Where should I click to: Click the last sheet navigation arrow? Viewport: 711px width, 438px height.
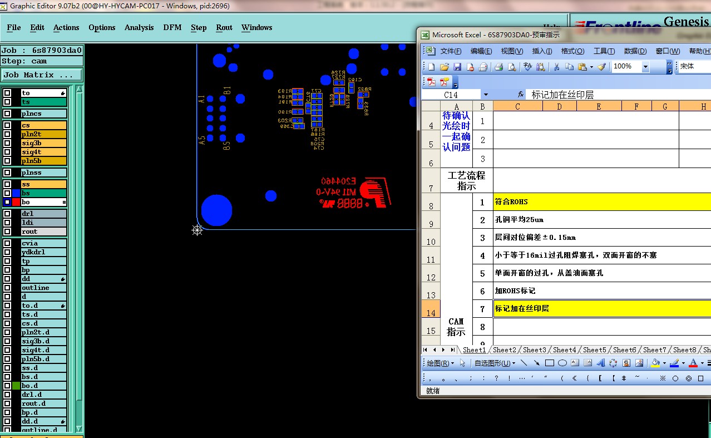452,350
